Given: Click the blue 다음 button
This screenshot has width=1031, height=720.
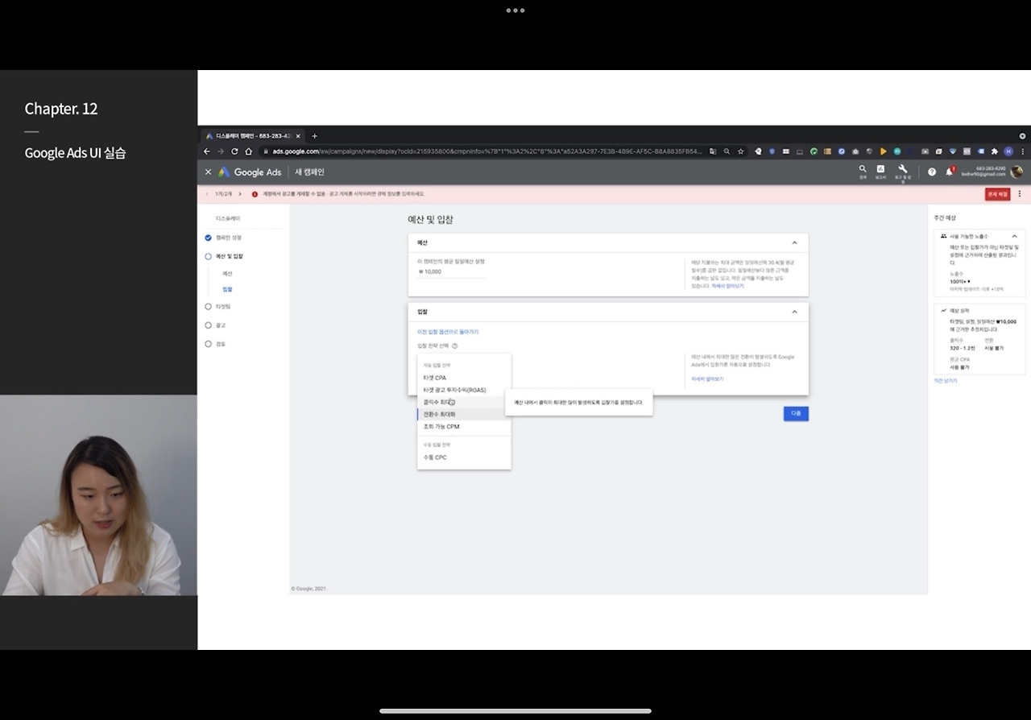Looking at the screenshot, I should (x=796, y=413).
